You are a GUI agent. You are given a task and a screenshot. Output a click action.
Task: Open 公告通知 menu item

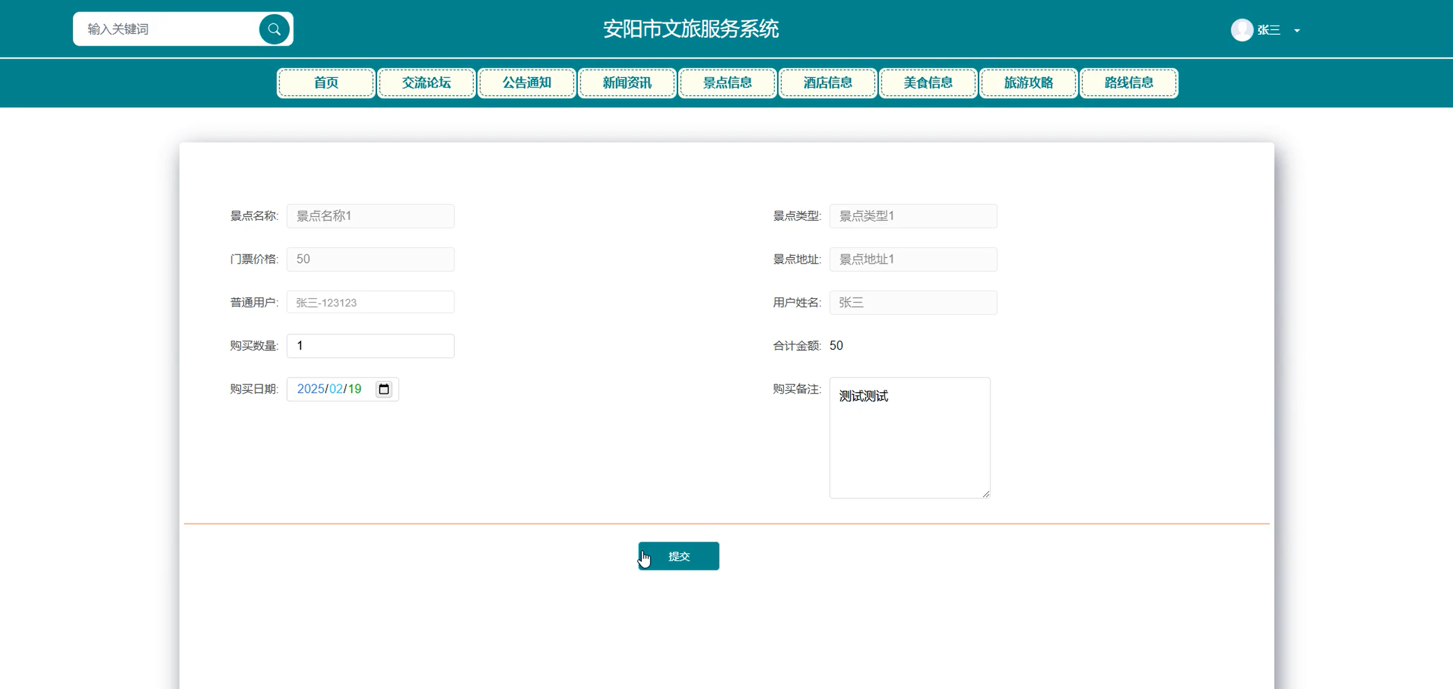526,83
